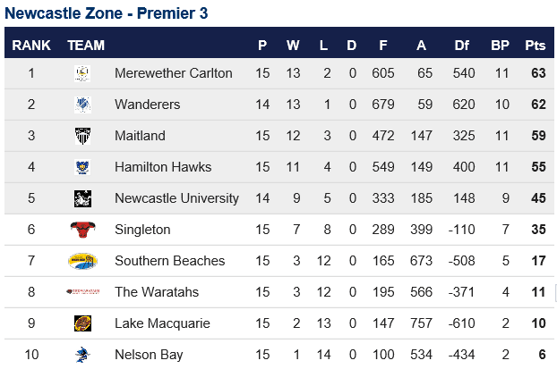Image resolution: width=557 pixels, height=369 pixels.
Task: Click the Df column header
Action: tap(462, 46)
